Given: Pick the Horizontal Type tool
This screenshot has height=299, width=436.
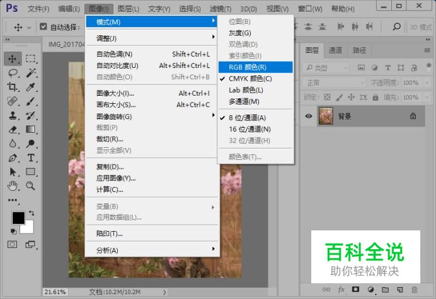Looking at the screenshot, I should click(x=31, y=158).
